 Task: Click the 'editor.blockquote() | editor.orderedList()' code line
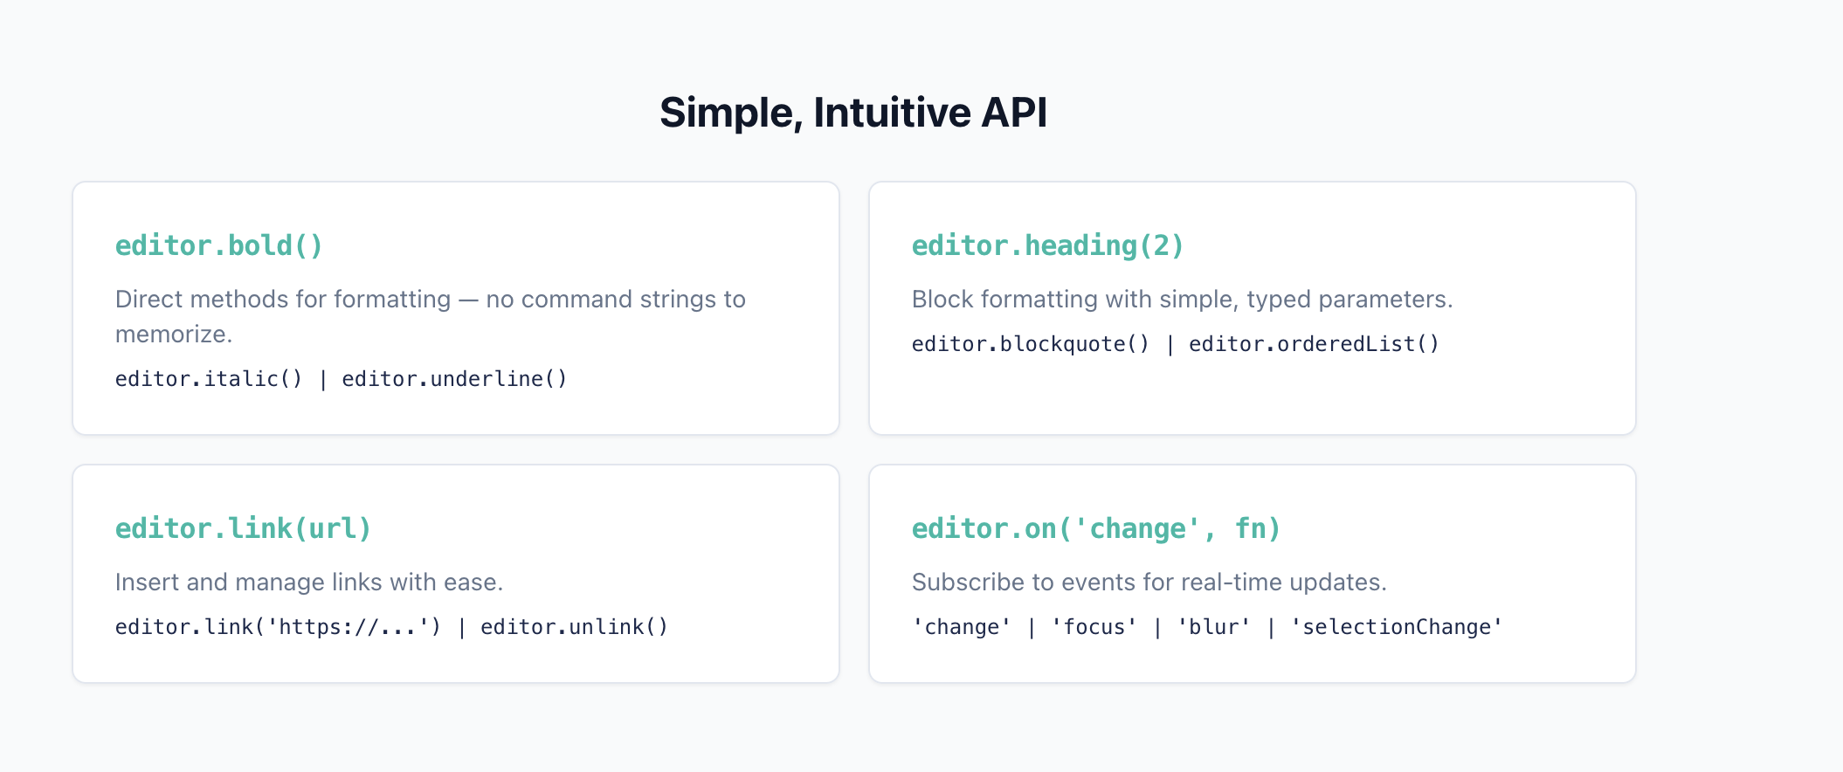point(1176,343)
